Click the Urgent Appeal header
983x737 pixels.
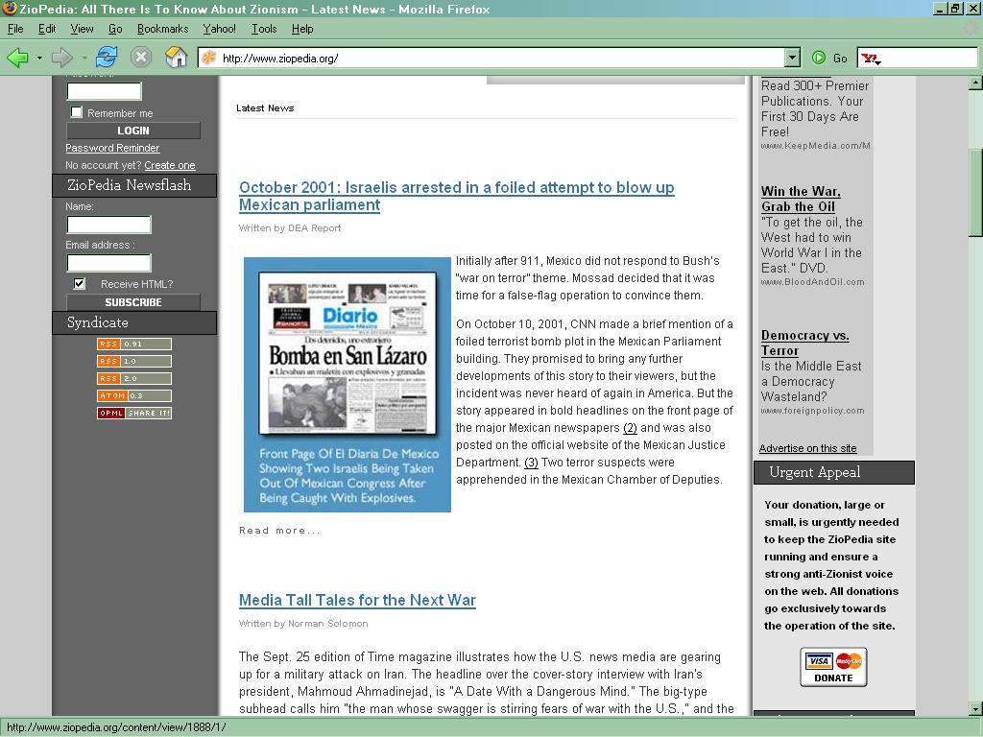click(834, 472)
